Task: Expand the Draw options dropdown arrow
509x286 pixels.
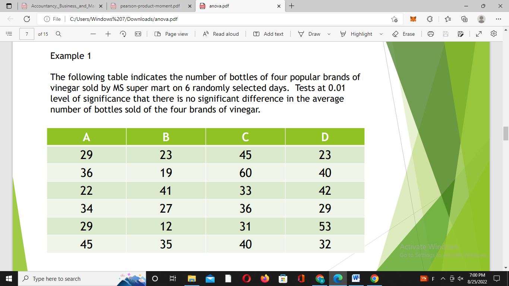Action: pyautogui.click(x=329, y=34)
